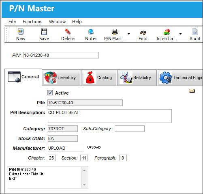Open the Help menu

pyautogui.click(x=77, y=22)
